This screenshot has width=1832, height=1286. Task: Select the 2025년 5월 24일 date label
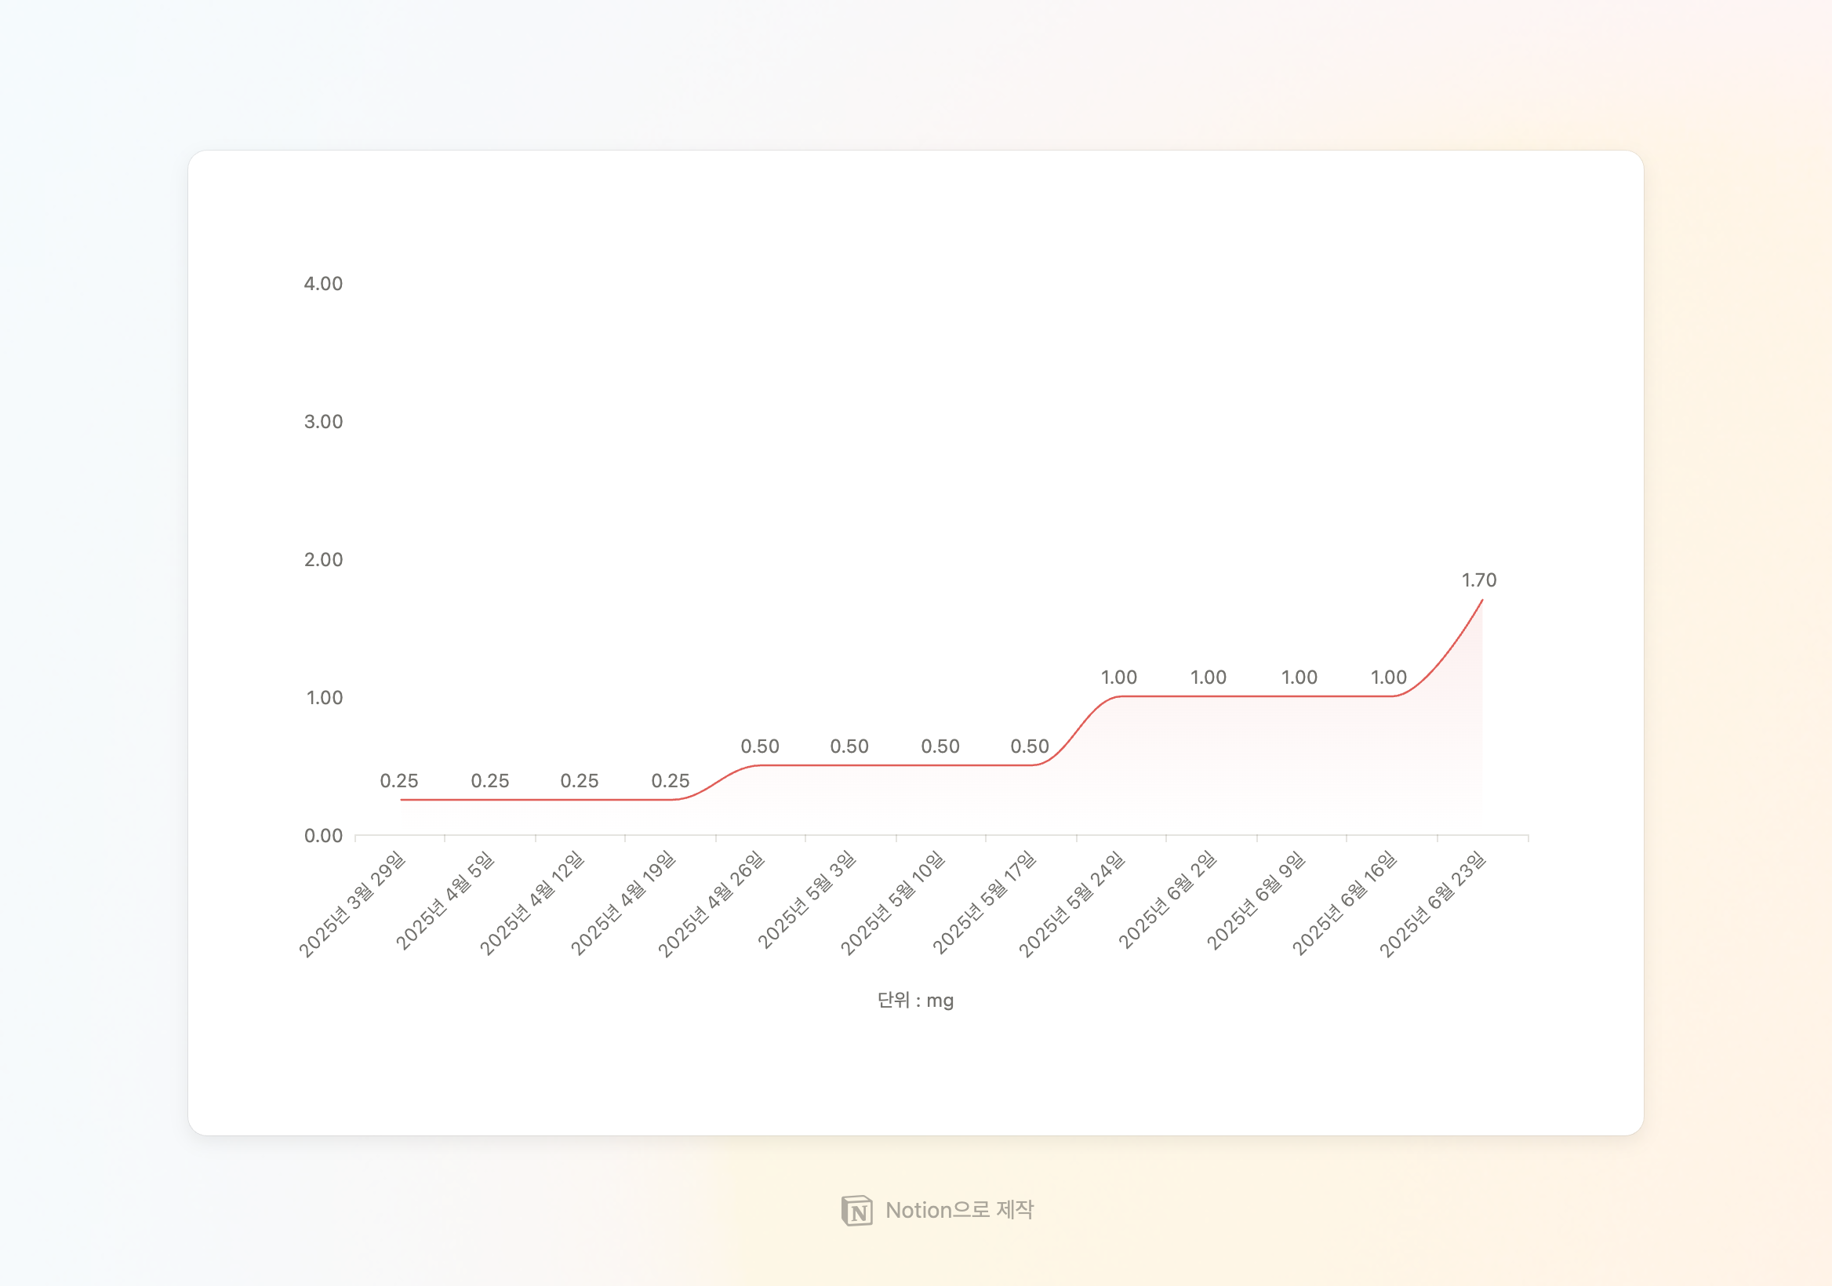coord(1071,906)
